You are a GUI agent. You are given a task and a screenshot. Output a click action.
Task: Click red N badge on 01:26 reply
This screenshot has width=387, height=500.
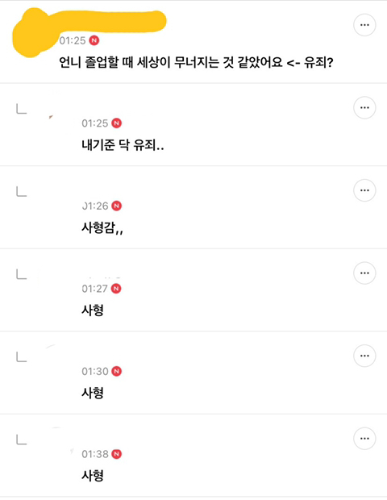coord(117,206)
